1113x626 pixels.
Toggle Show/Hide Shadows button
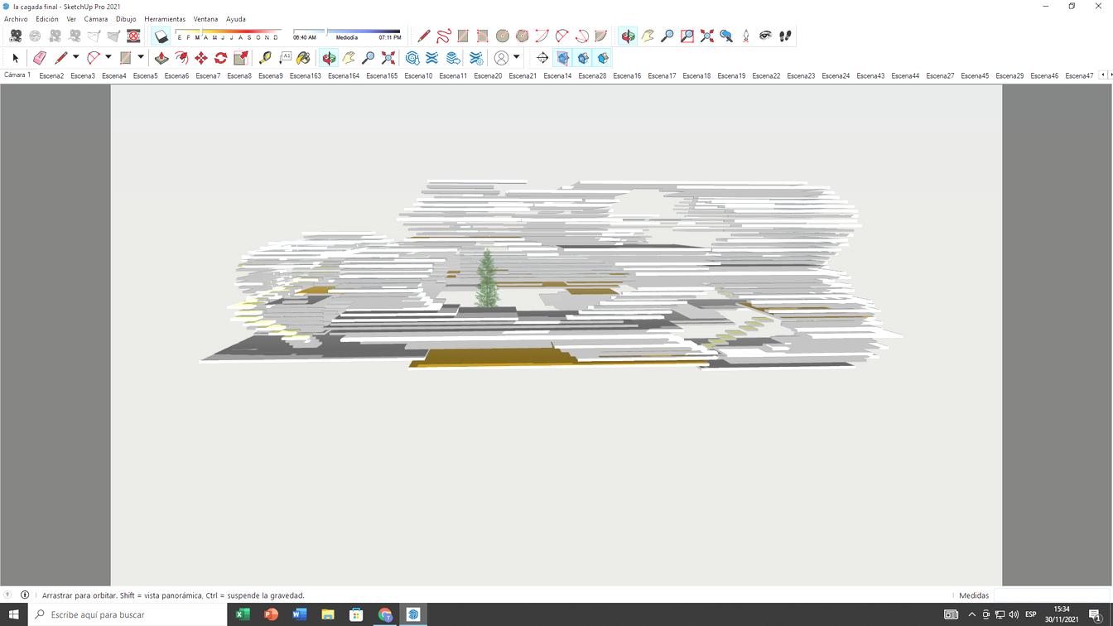coord(161,36)
